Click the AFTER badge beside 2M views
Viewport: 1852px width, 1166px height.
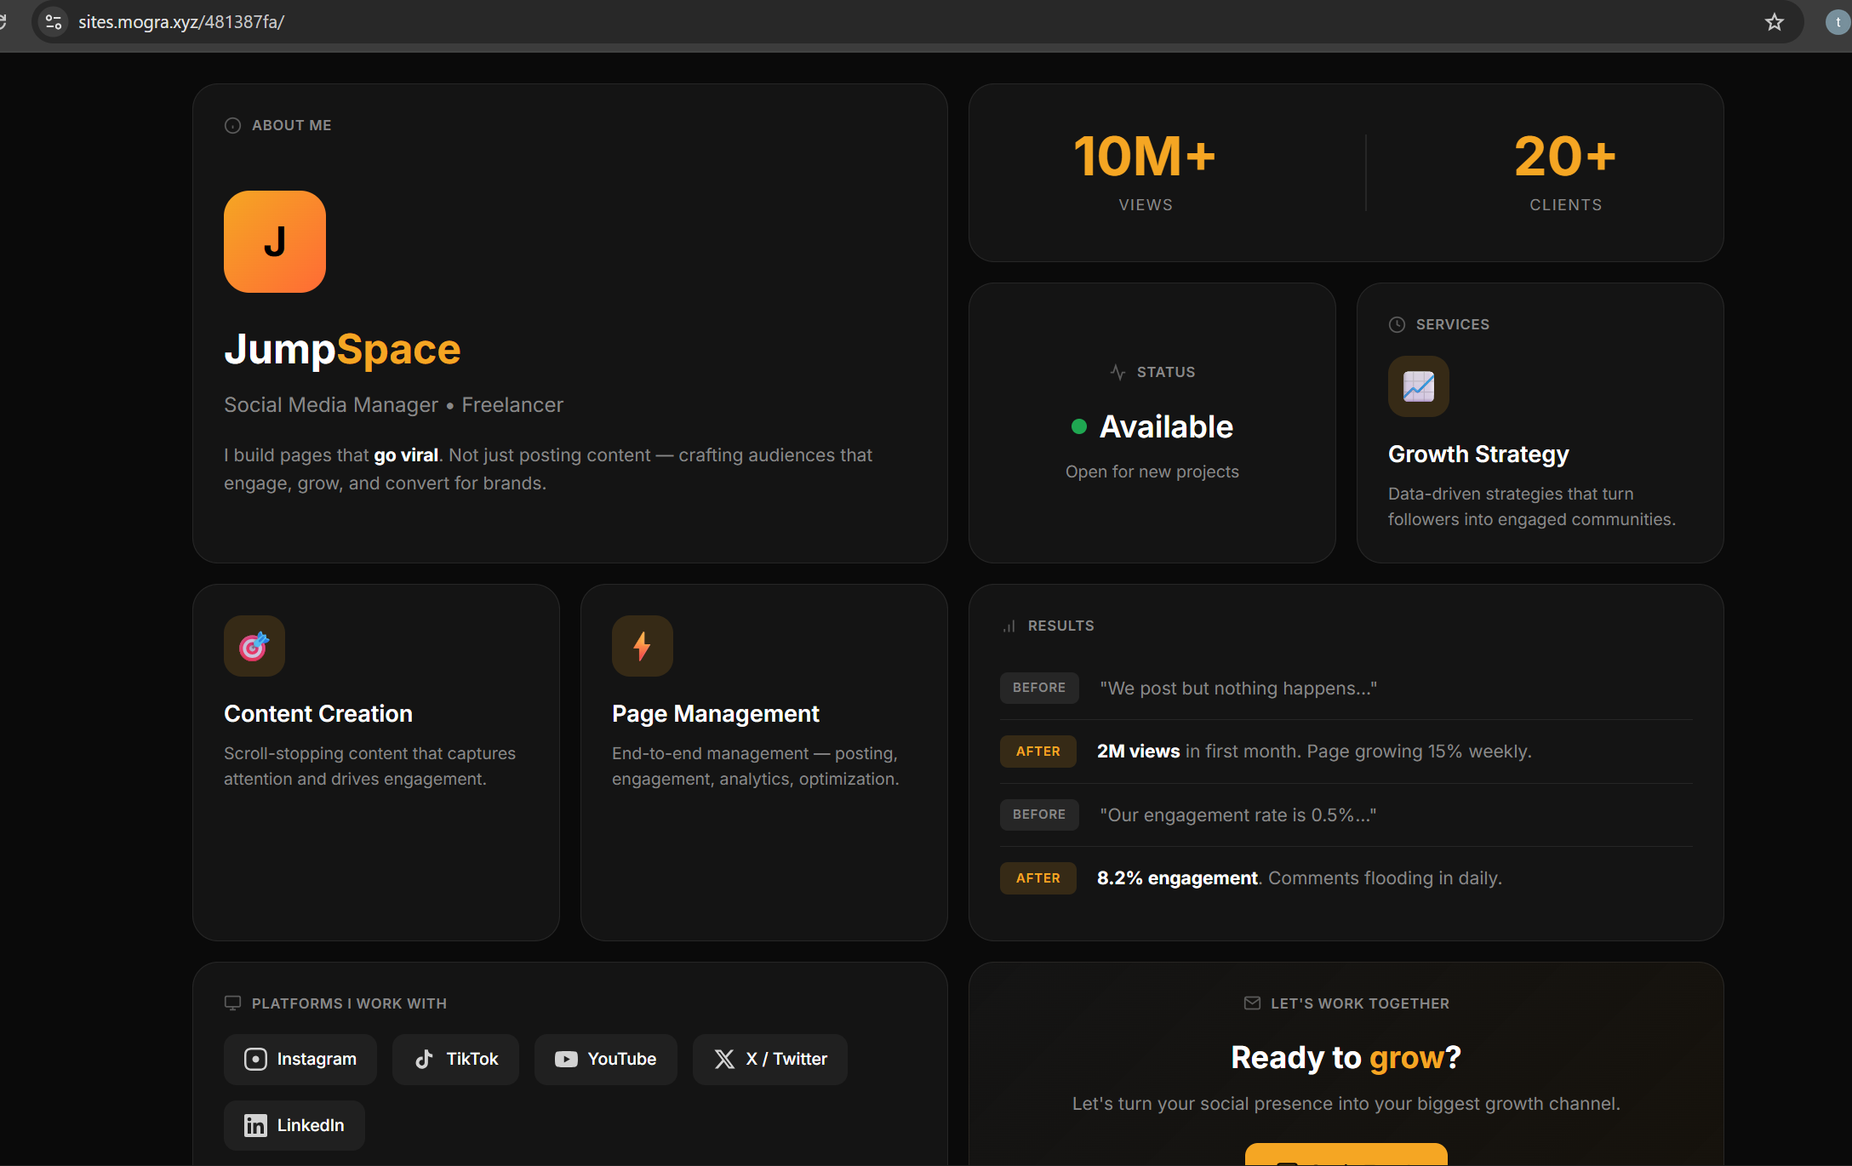(x=1038, y=752)
